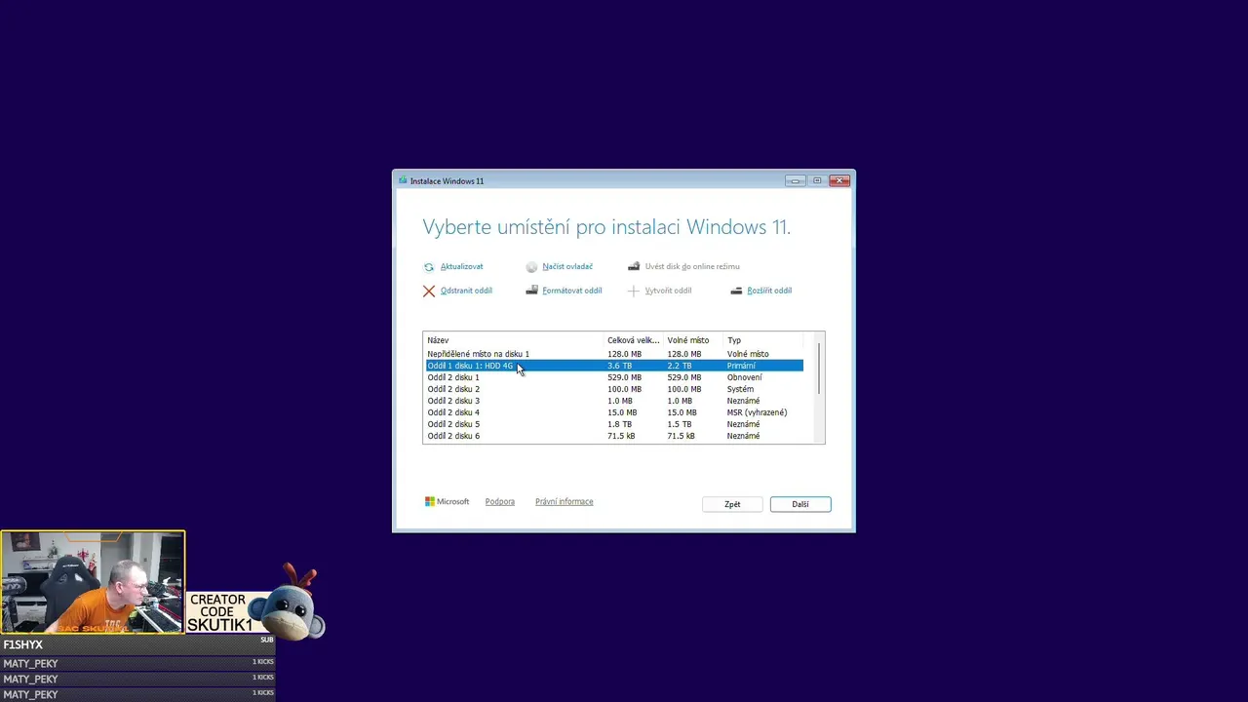Click the Načíst ovladač disc icon
The width and height of the screenshot is (1248, 702).
(x=531, y=266)
